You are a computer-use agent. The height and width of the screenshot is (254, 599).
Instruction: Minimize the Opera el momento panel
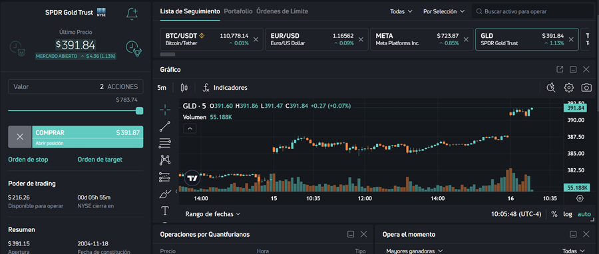(573, 234)
